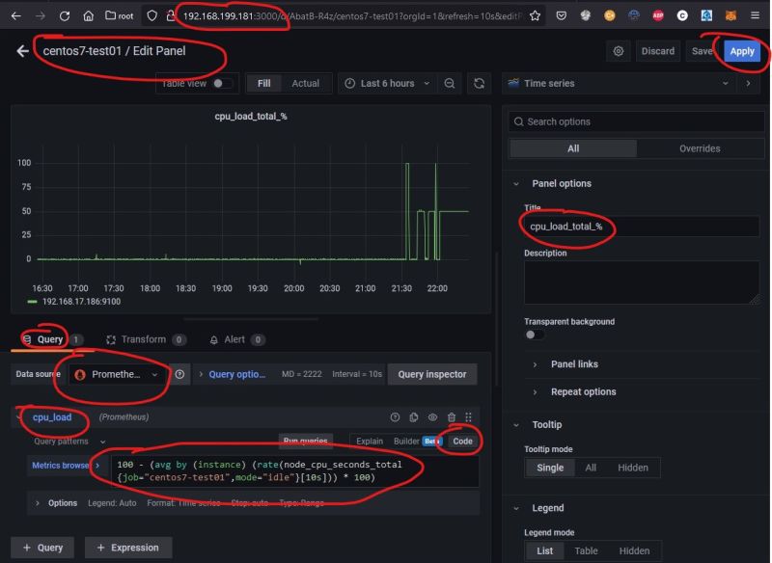The width and height of the screenshot is (772, 563).
Task: Switch to the Alert tab
Action: tap(236, 339)
